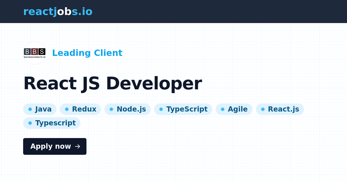
Task: Select the arrow icon inside Apply now
Action: click(x=77, y=146)
